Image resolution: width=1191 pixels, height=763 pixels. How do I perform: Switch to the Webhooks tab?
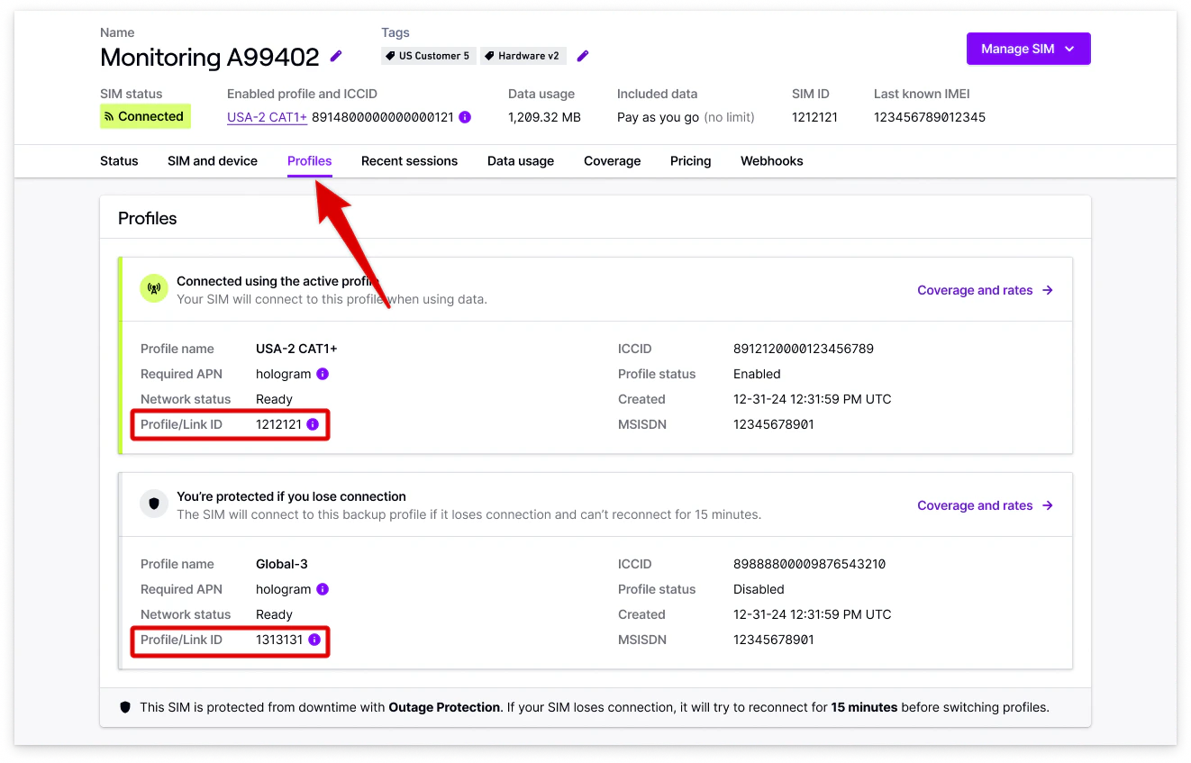tap(771, 160)
